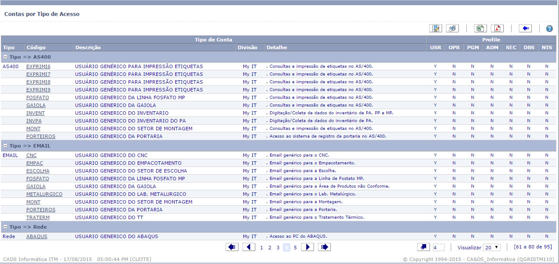The image size is (559, 264).
Task: Open the table edit/customize grid icon
Action: (x=436, y=28)
